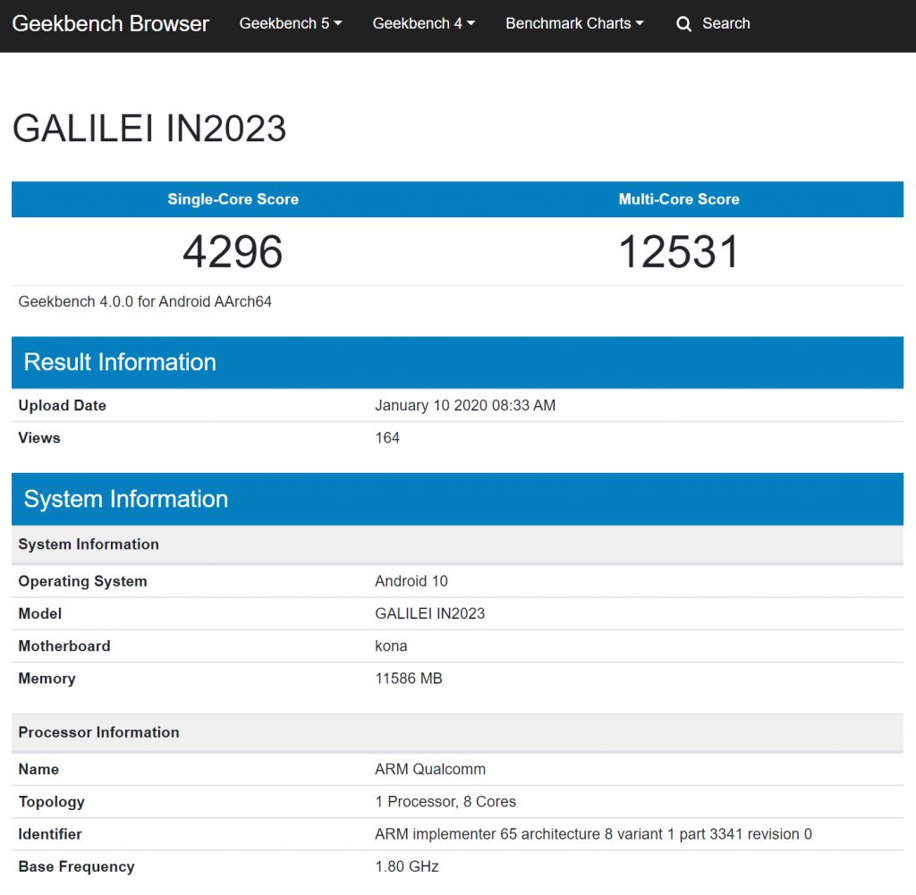Click the Result Information section header
The height and width of the screenshot is (895, 916).
click(x=120, y=362)
